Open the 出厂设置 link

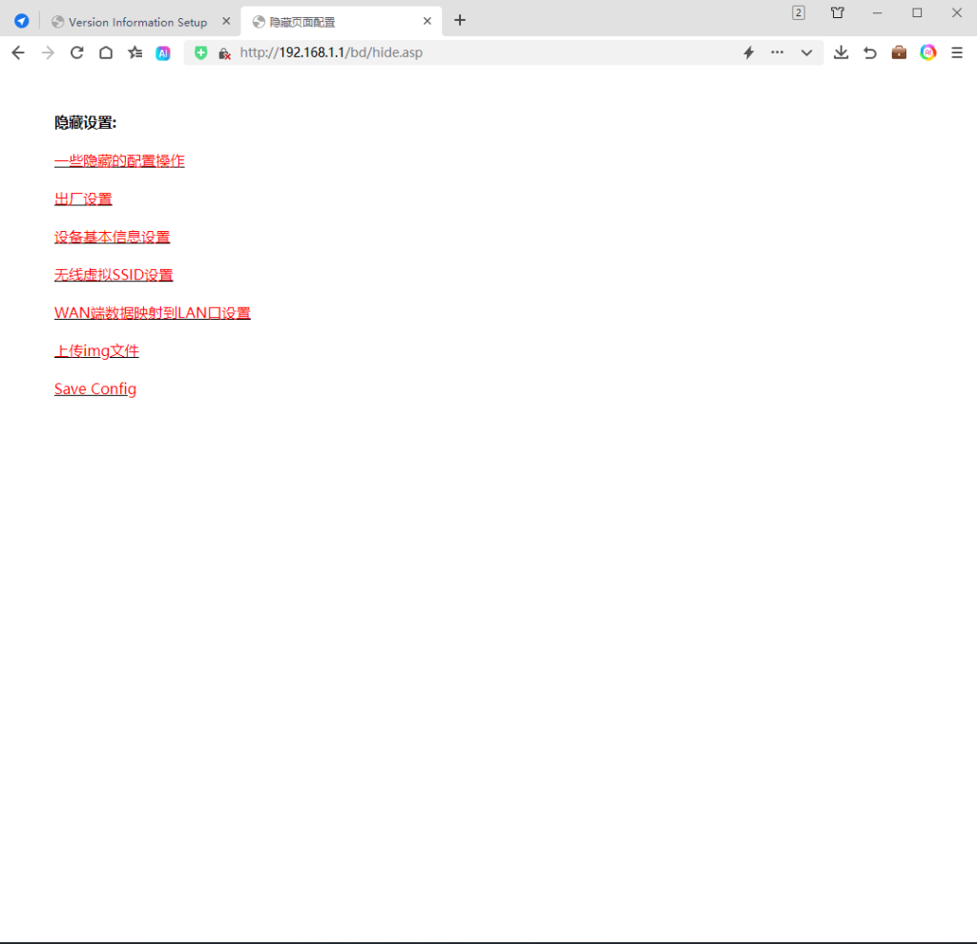click(x=83, y=199)
